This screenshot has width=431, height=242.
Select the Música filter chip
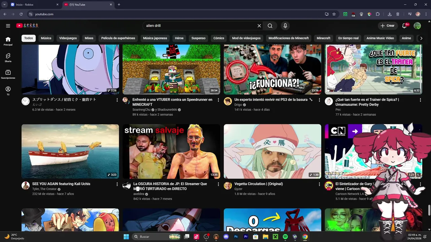click(x=46, y=38)
